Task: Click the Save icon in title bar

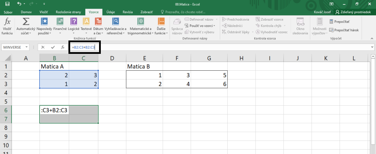Action: (x=7, y=4)
